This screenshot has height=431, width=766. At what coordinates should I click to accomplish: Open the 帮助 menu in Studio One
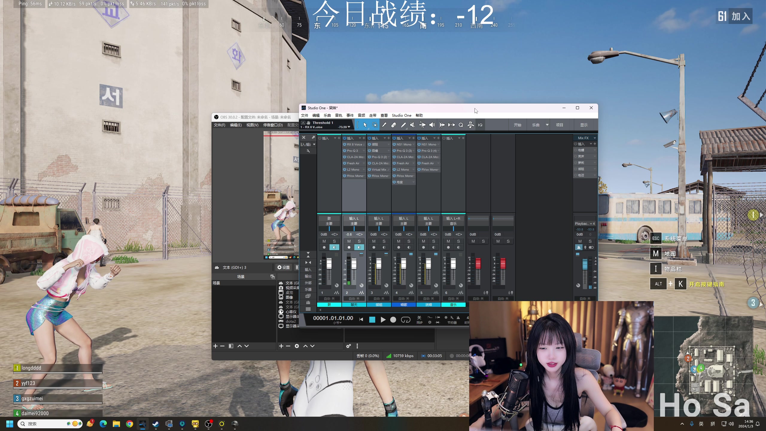(419, 116)
